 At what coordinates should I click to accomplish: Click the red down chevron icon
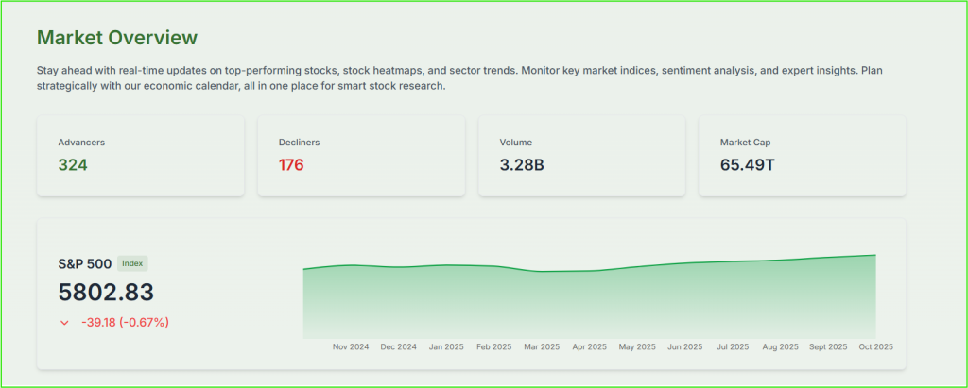click(x=64, y=323)
